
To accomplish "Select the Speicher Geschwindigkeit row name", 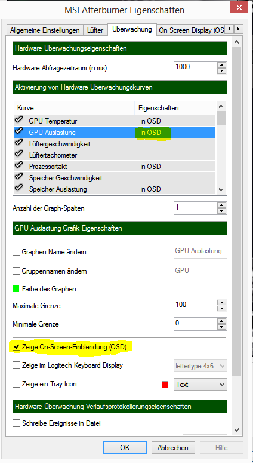I will point(65,178).
